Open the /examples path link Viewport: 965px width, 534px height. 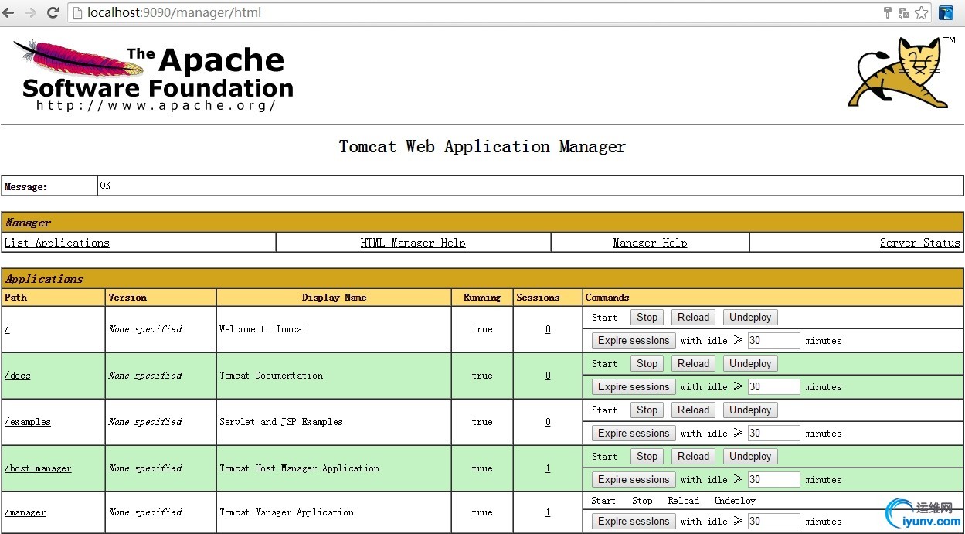click(x=28, y=422)
